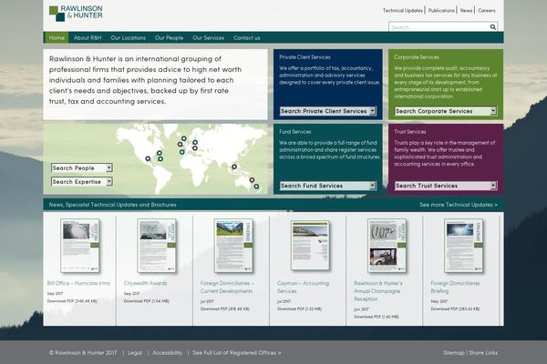Screen dimensions: 547x364
Task: Open the Foreign Domiciliaries Briefing thumbnail
Action: (x=464, y=246)
